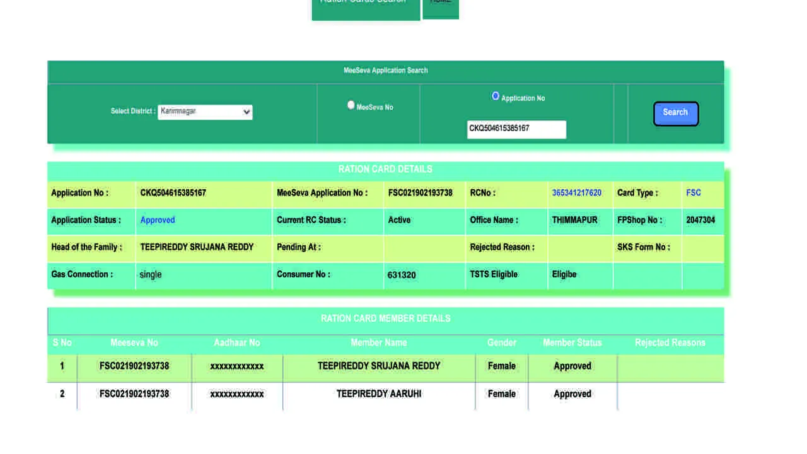Click the Pending At label
The image size is (807, 454).
(299, 247)
